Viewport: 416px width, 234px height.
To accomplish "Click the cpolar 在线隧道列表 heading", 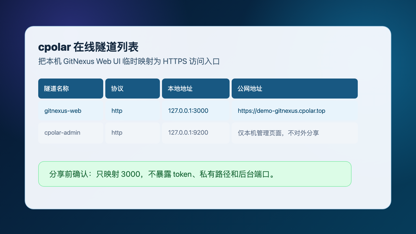I will click(88, 47).
